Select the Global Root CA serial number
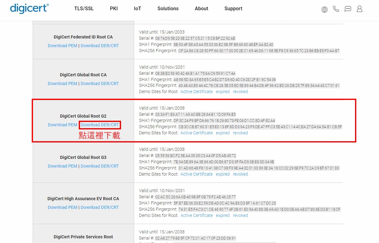Viewport: 379px width, 243px height. 195,73
